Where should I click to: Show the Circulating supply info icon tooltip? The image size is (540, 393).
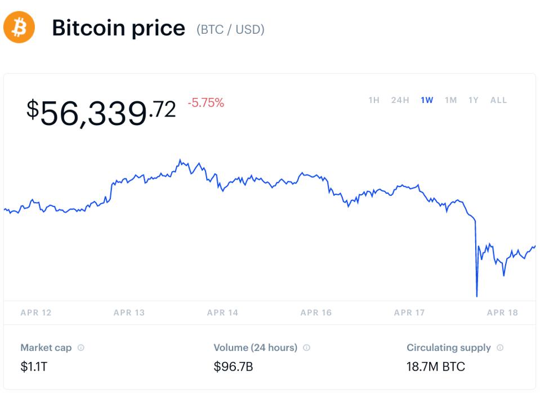tap(501, 348)
